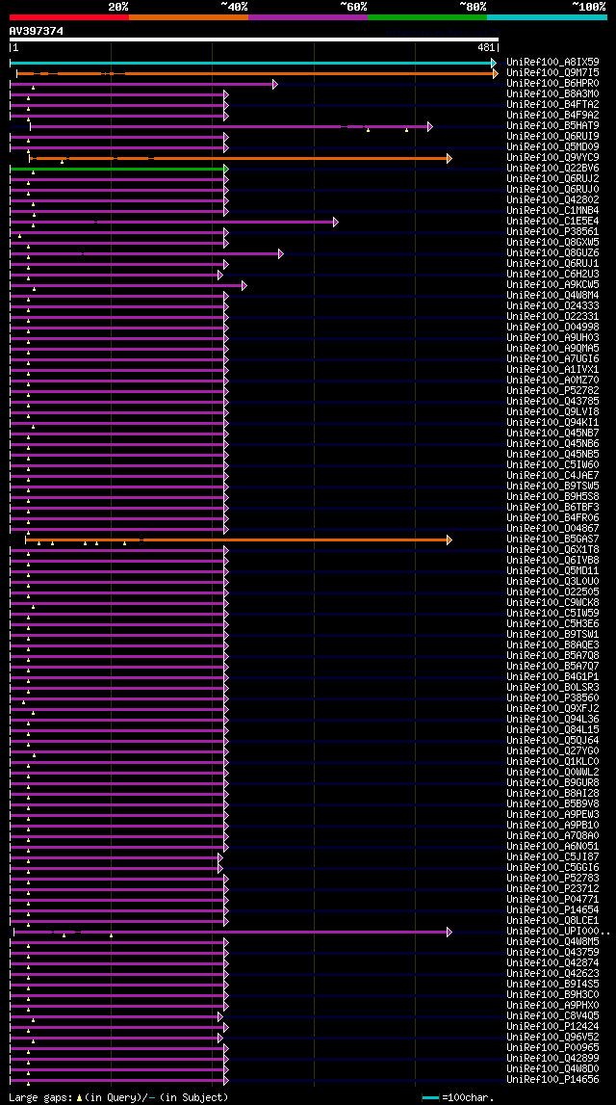Click the orange alignment bar for Q9VYC9
Image resolution: width=616 pixels, height=1105 pixels.
[240, 159]
